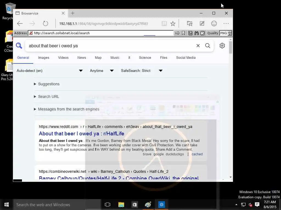Click the page vertical scrollbar thumb
The width and height of the screenshot is (281, 210).
pyautogui.click(x=231, y=47)
